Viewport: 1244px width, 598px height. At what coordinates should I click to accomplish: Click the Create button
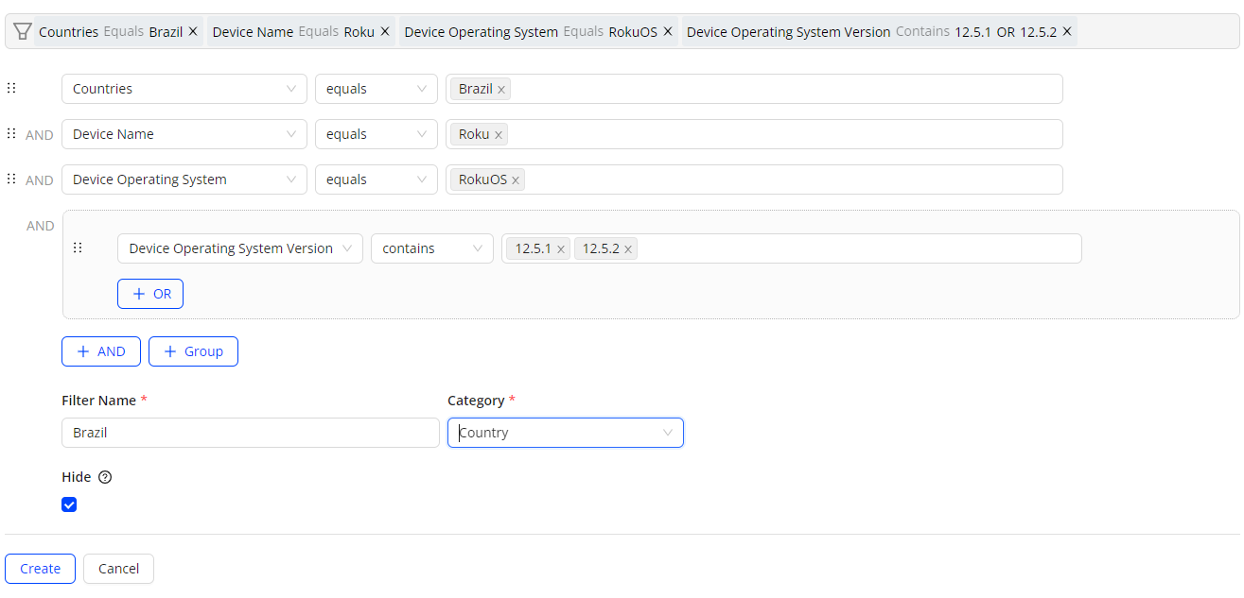(x=40, y=569)
